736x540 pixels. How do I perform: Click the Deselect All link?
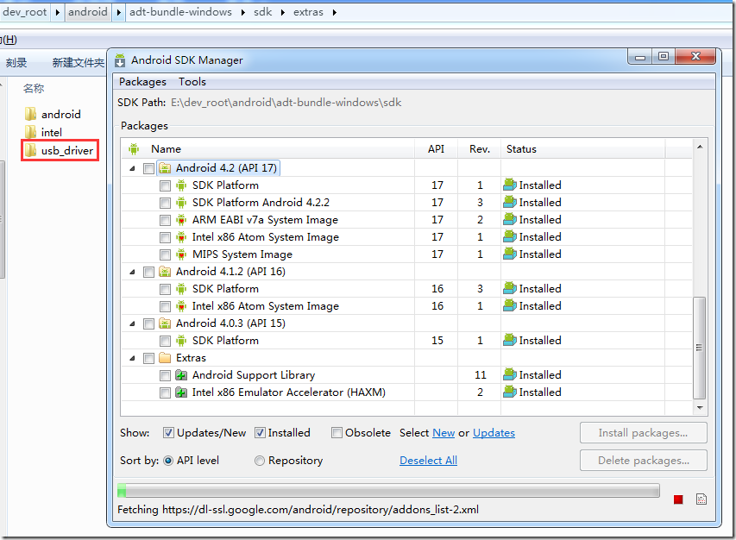point(428,461)
